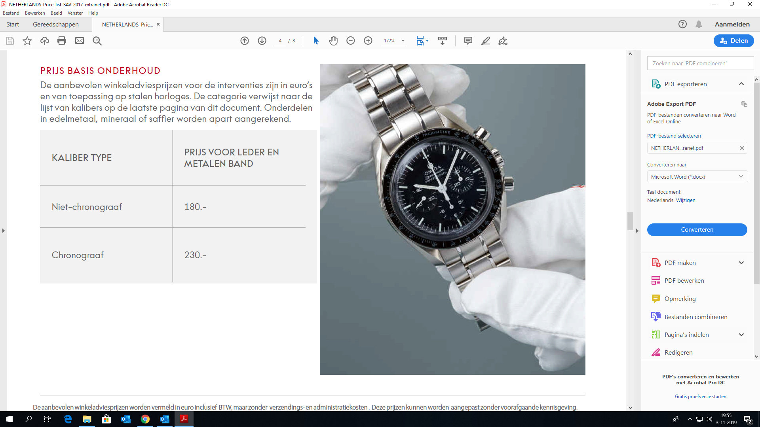
Task: Open the Bestand menu
Action: pyautogui.click(x=11, y=13)
